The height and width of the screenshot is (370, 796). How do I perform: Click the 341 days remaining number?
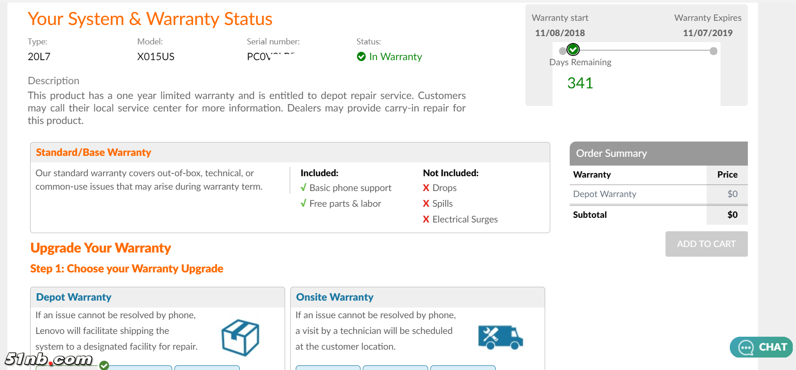coord(580,83)
